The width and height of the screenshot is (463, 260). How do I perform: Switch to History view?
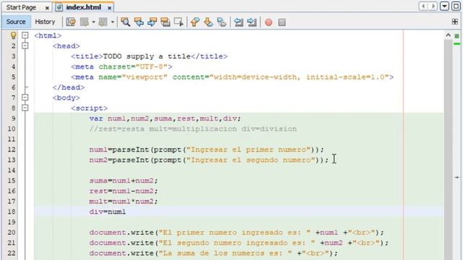(x=45, y=22)
